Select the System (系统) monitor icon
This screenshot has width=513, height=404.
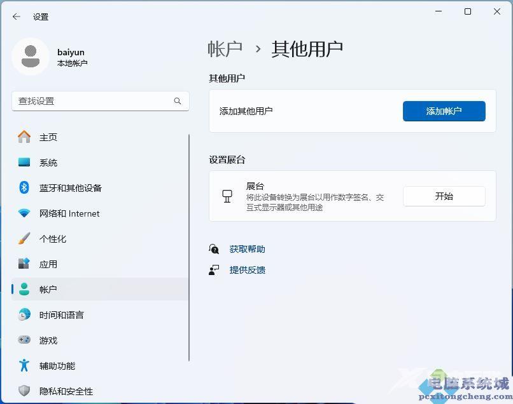[24, 163]
